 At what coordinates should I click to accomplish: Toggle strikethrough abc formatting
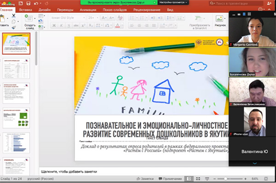pos(76,25)
